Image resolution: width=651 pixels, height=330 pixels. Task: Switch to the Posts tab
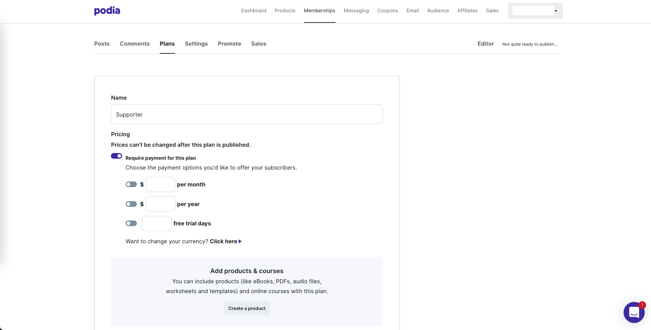(x=102, y=44)
